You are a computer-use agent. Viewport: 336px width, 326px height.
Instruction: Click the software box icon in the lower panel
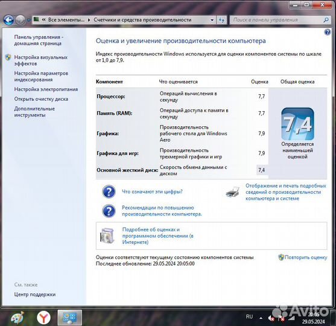point(107,235)
